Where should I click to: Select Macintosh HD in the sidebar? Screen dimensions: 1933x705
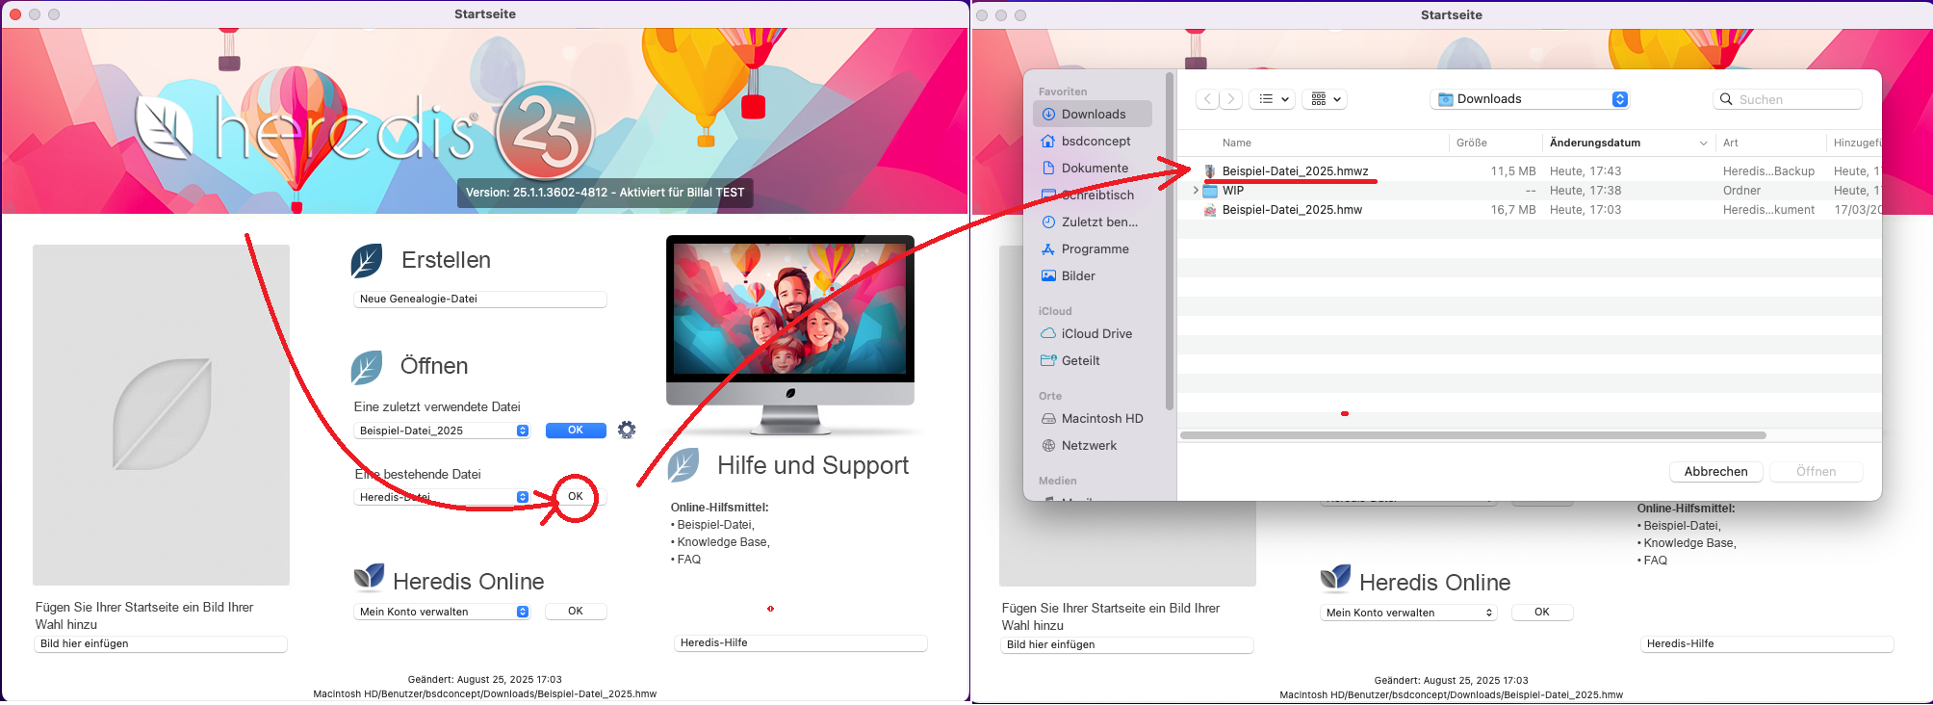tap(1101, 418)
